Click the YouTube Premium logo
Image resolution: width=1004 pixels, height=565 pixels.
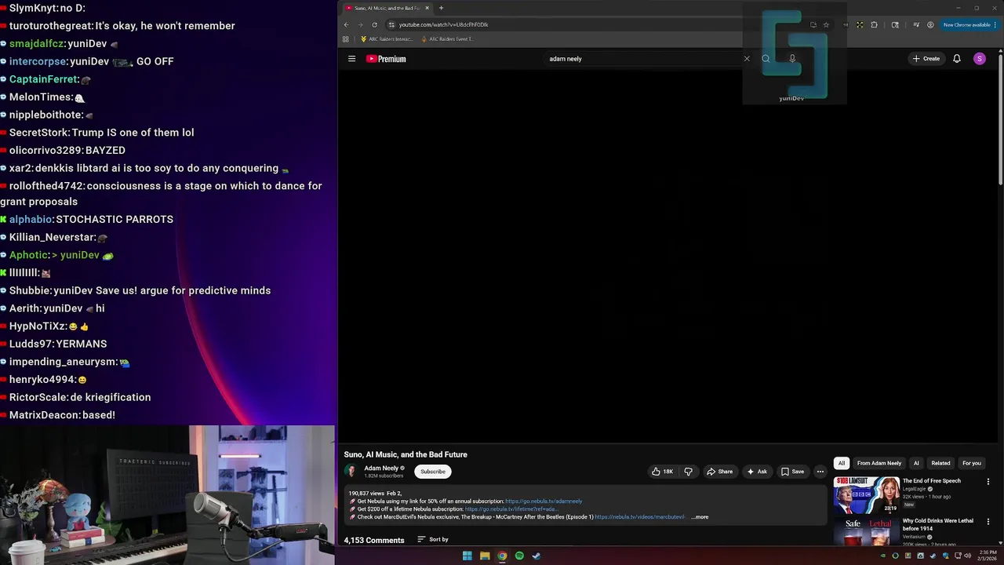coord(386,59)
